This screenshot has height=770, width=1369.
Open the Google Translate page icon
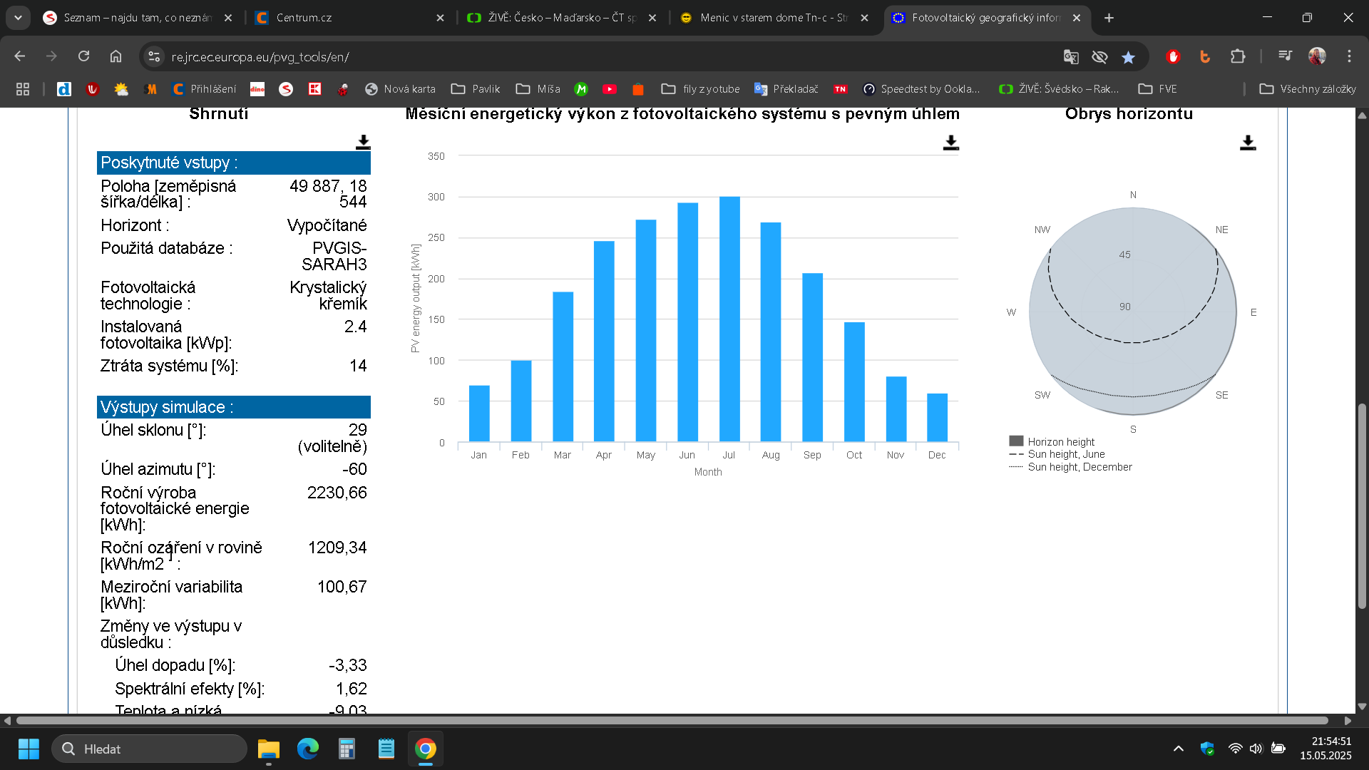[1071, 57]
